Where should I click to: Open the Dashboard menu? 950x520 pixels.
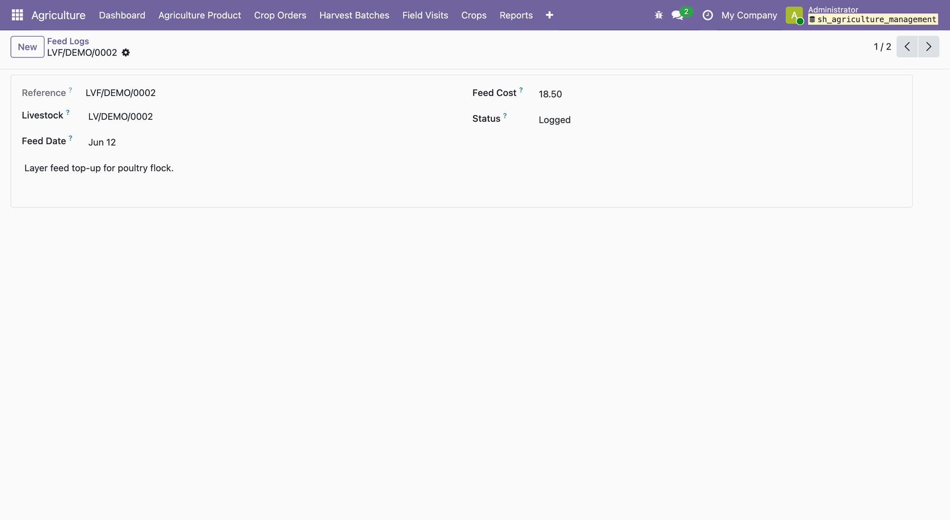[122, 15]
